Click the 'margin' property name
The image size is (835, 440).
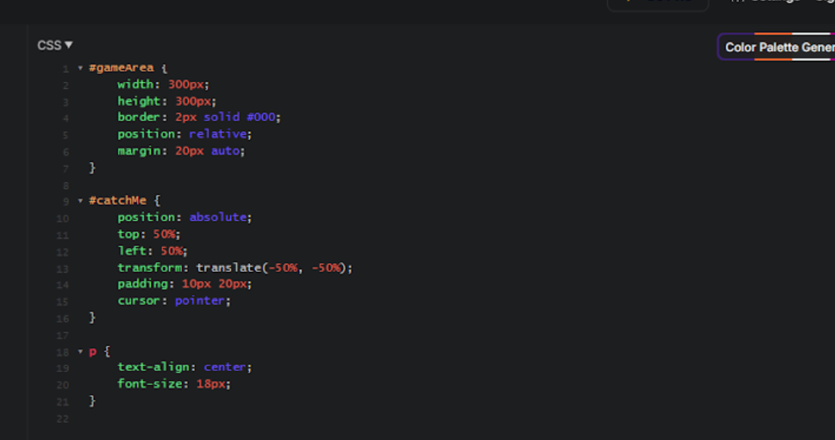[139, 151]
